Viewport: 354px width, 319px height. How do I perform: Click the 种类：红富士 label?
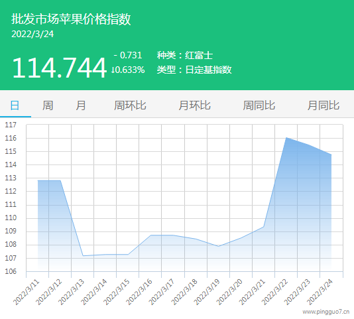pos(185,55)
